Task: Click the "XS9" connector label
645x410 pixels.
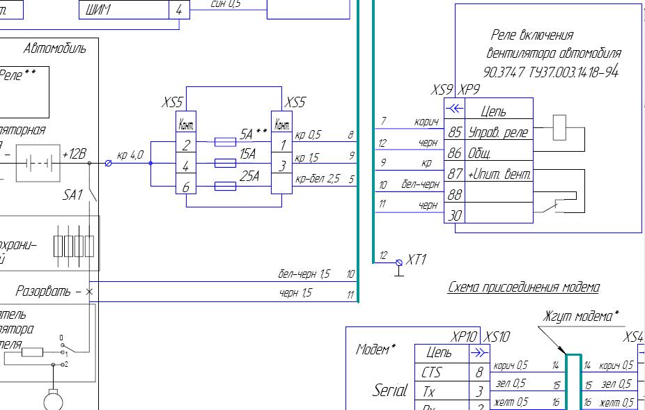Action: (x=442, y=90)
